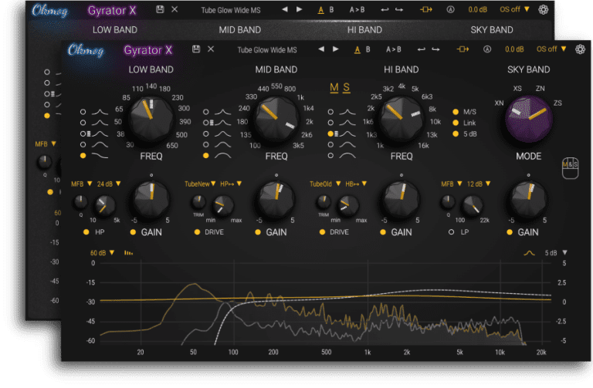Go to next preset in back window
Viewport: 593px width, 388px height.
tap(299, 9)
